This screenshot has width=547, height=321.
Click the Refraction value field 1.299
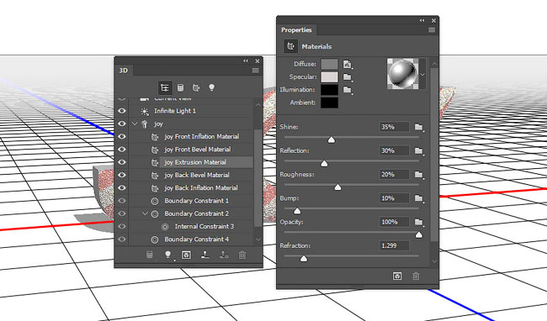pos(394,245)
